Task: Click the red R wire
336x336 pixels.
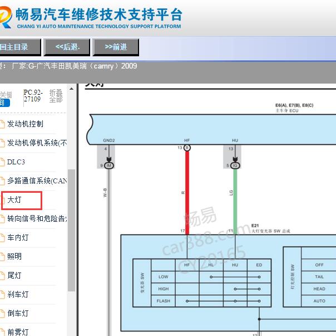Action: (x=187, y=193)
